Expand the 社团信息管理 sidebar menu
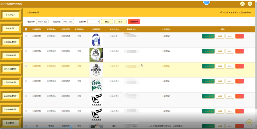 (x=11, y=56)
